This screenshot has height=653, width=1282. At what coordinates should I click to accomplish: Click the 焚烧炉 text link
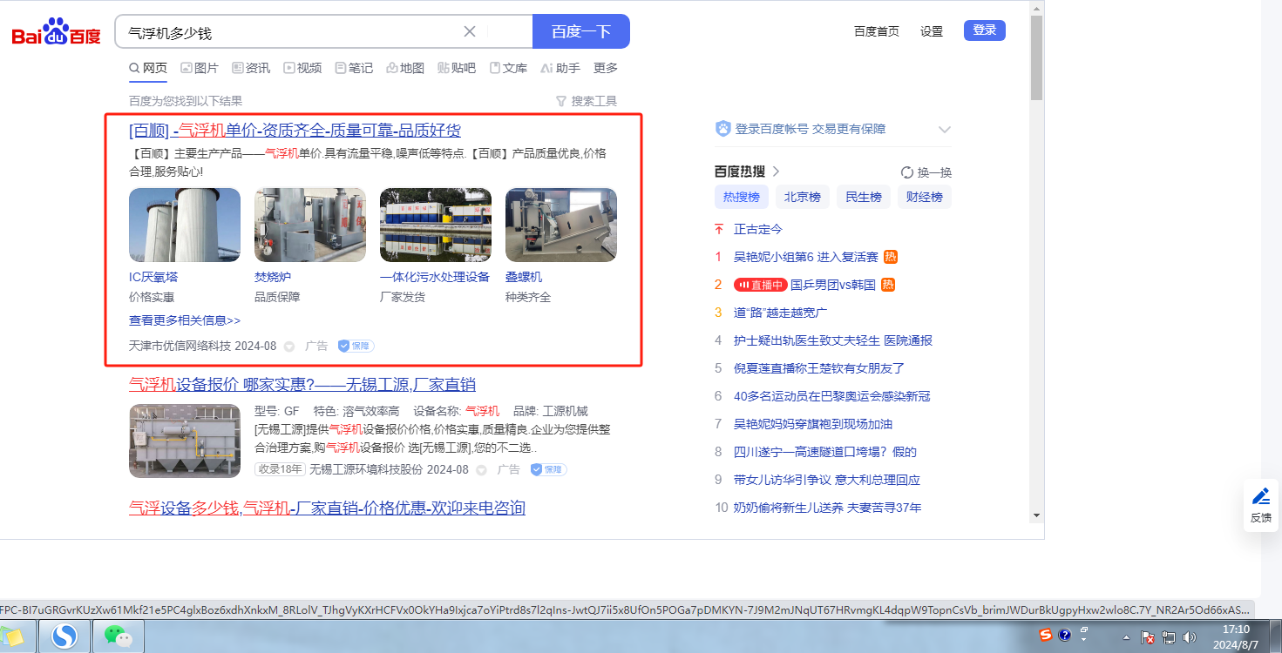click(273, 277)
